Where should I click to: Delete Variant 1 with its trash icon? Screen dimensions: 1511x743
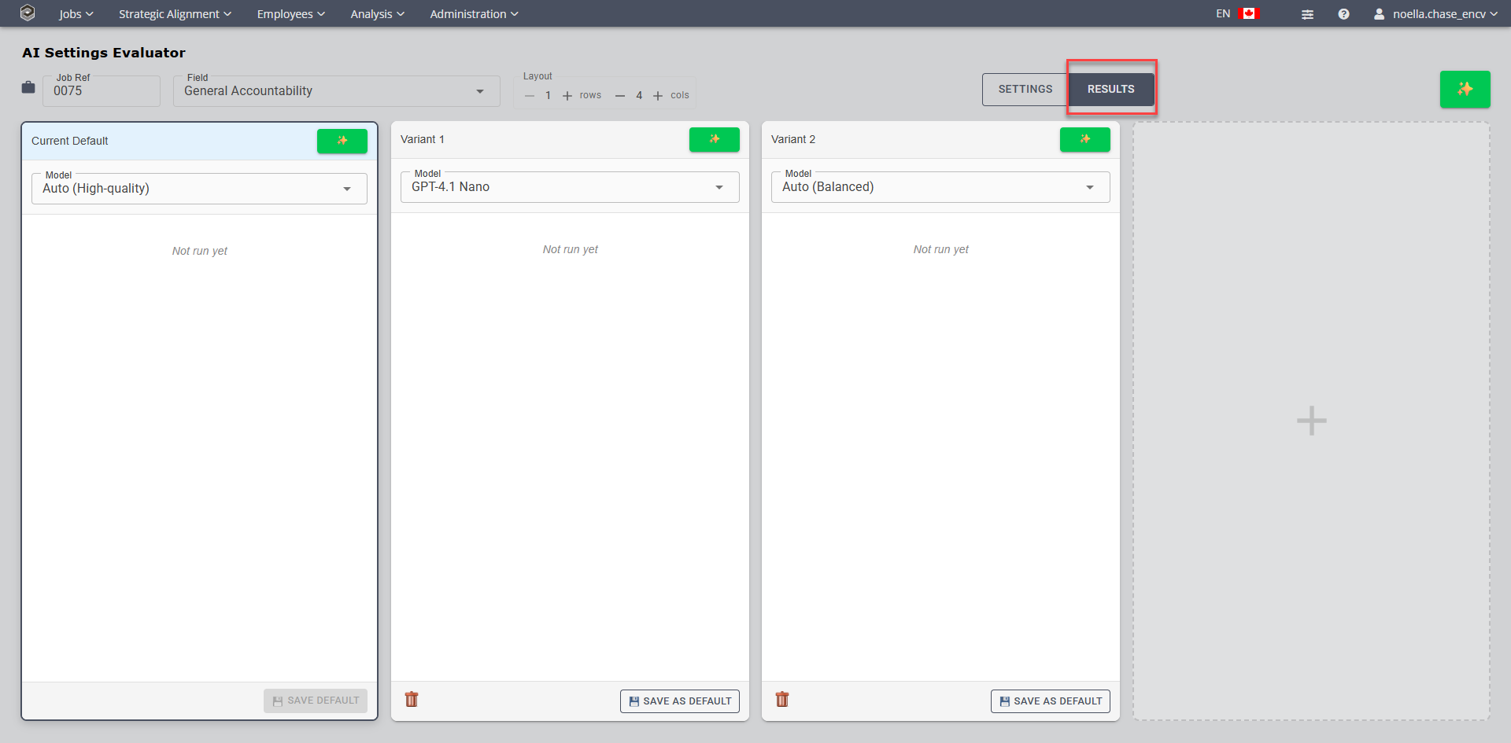click(x=411, y=699)
